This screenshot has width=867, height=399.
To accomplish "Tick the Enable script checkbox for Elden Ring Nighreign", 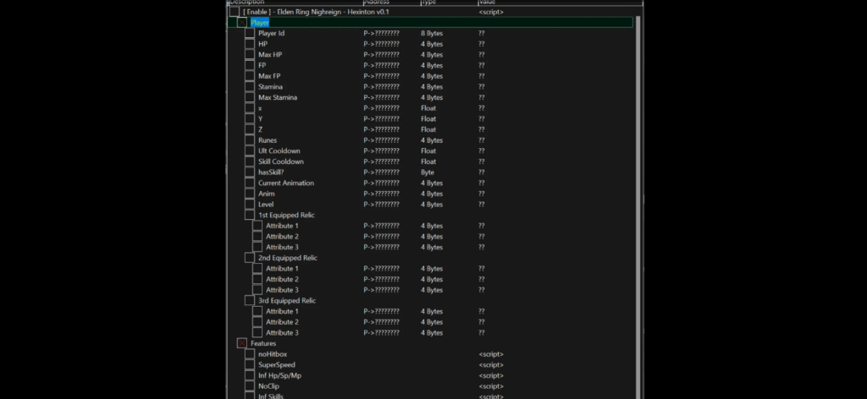I will 235,12.
